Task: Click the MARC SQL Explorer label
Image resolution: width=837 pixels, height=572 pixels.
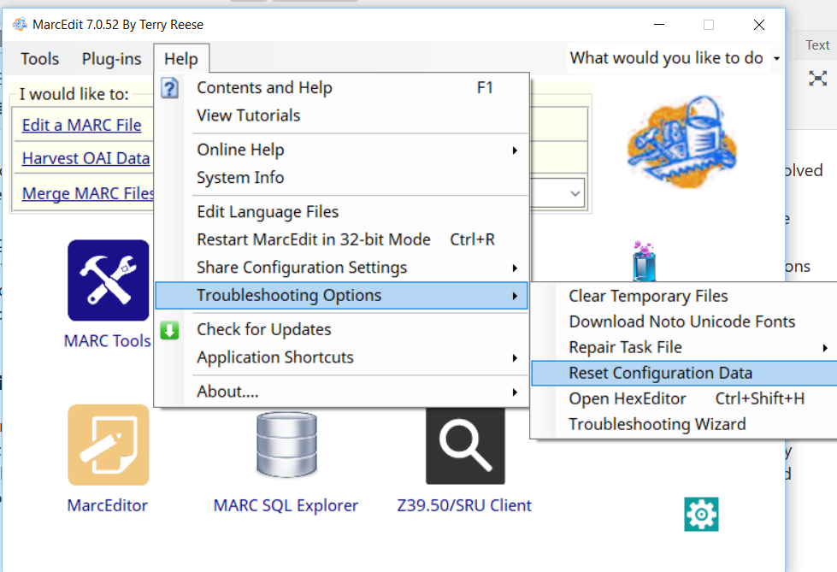Action: coord(286,505)
